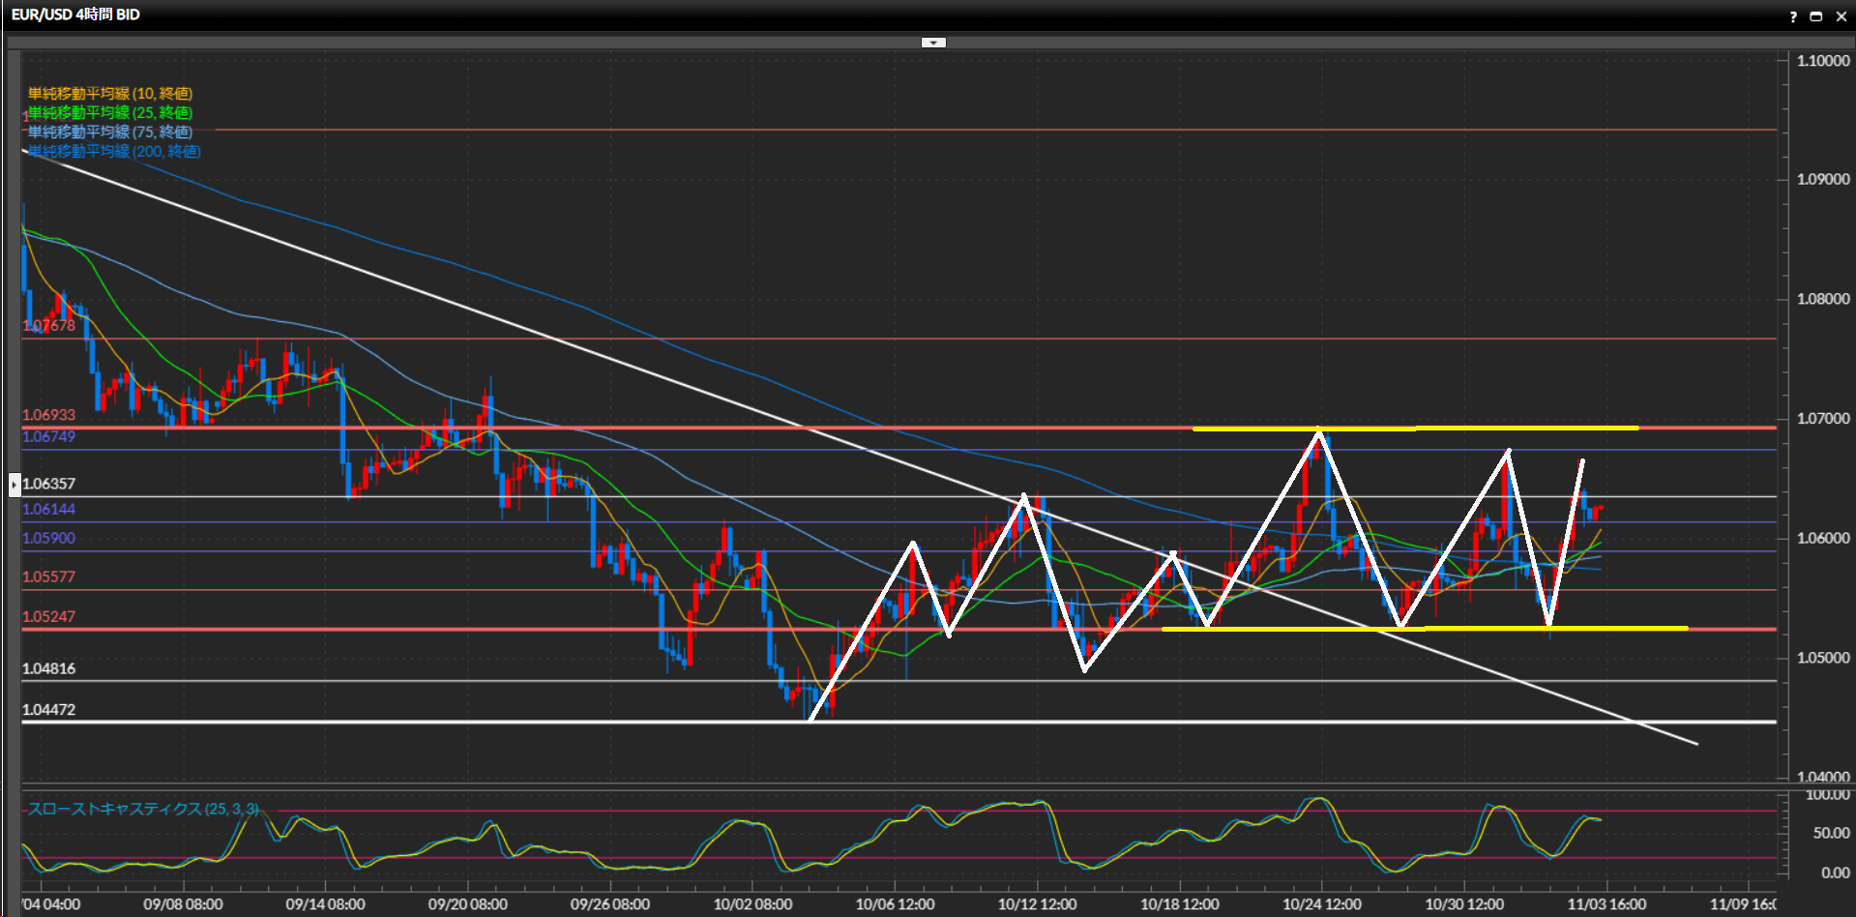This screenshot has width=1856, height=917.
Task: Open the スローストキャスティクス (25, 3, 3) indicator label
Action: coord(143,809)
